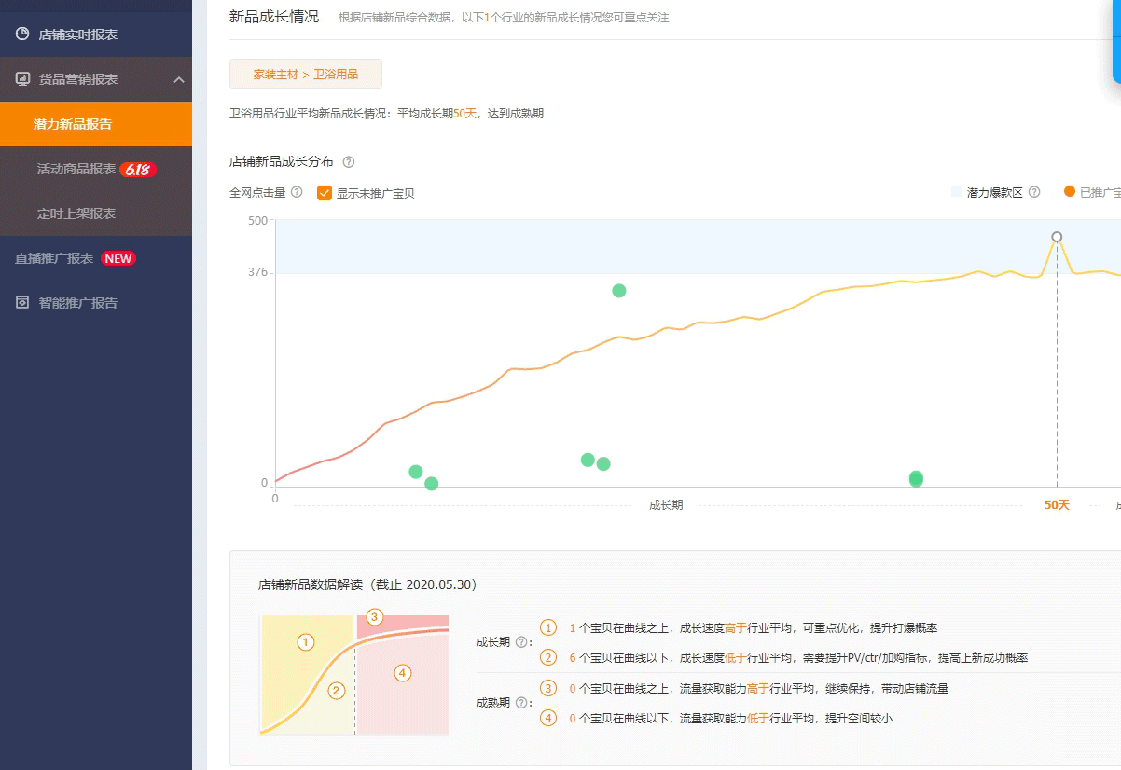Click numbered circle 4 in the diagram
This screenshot has height=770, width=1121.
tap(403, 672)
